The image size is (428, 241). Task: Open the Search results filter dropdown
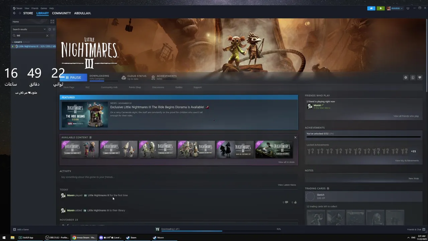point(29,29)
